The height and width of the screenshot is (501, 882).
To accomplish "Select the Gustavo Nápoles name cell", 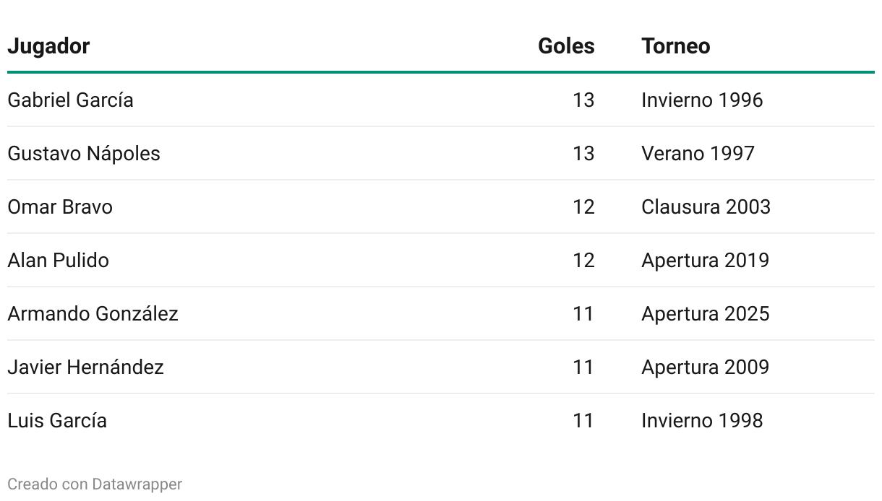I will [x=84, y=154].
